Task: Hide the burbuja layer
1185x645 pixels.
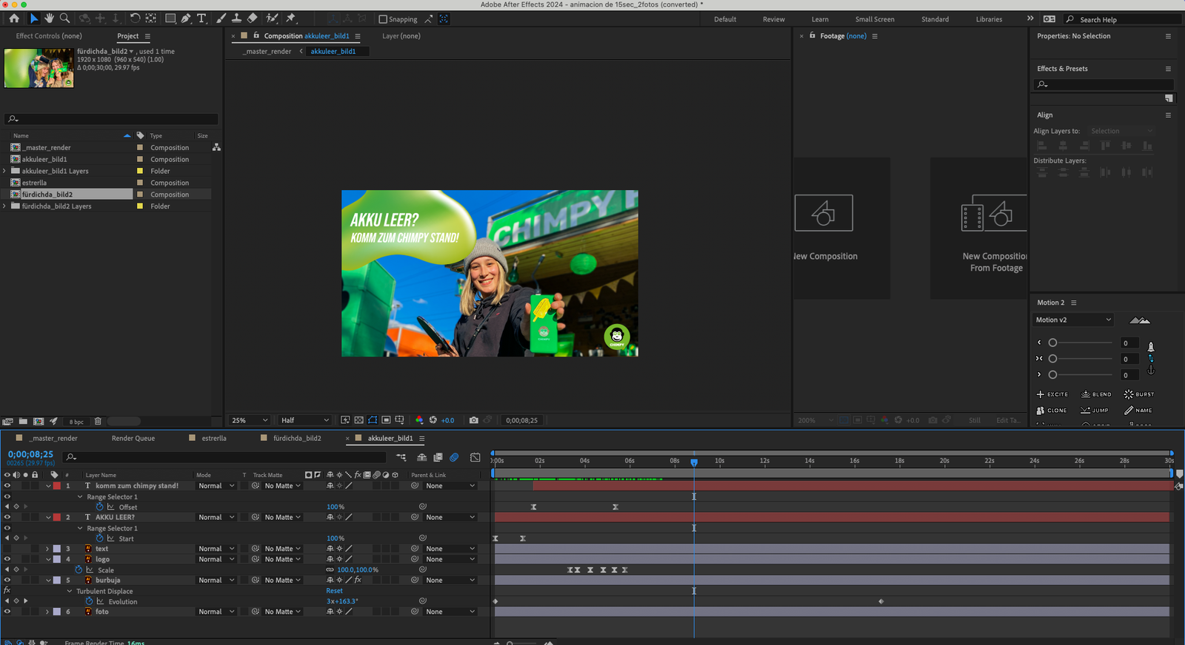Action: pyautogui.click(x=7, y=580)
